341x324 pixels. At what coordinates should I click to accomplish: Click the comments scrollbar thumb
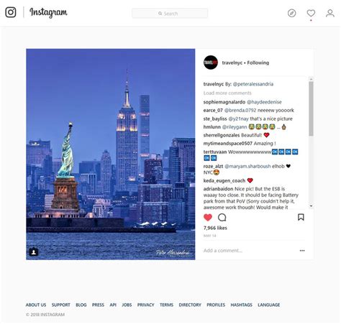(311, 108)
